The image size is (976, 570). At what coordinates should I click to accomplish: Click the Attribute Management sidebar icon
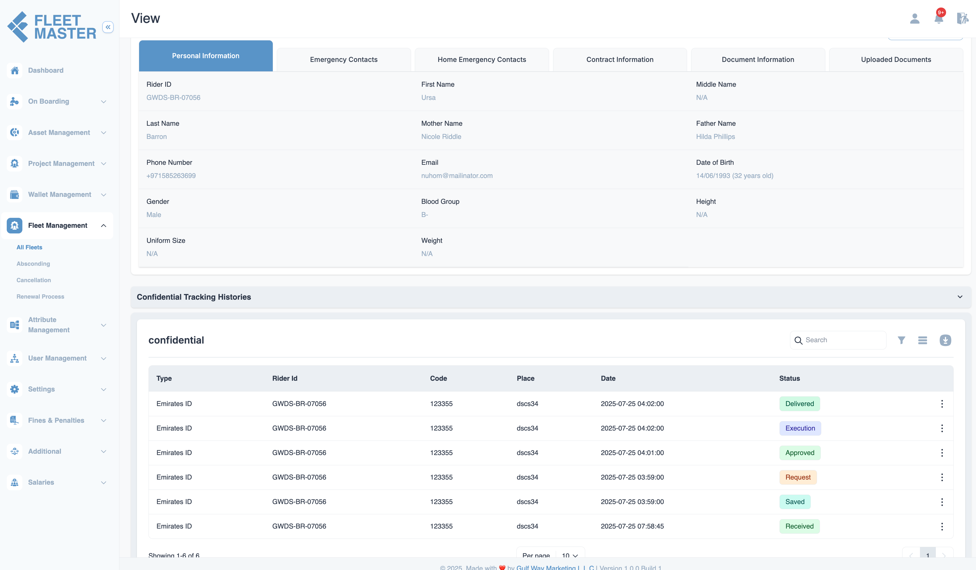14,325
